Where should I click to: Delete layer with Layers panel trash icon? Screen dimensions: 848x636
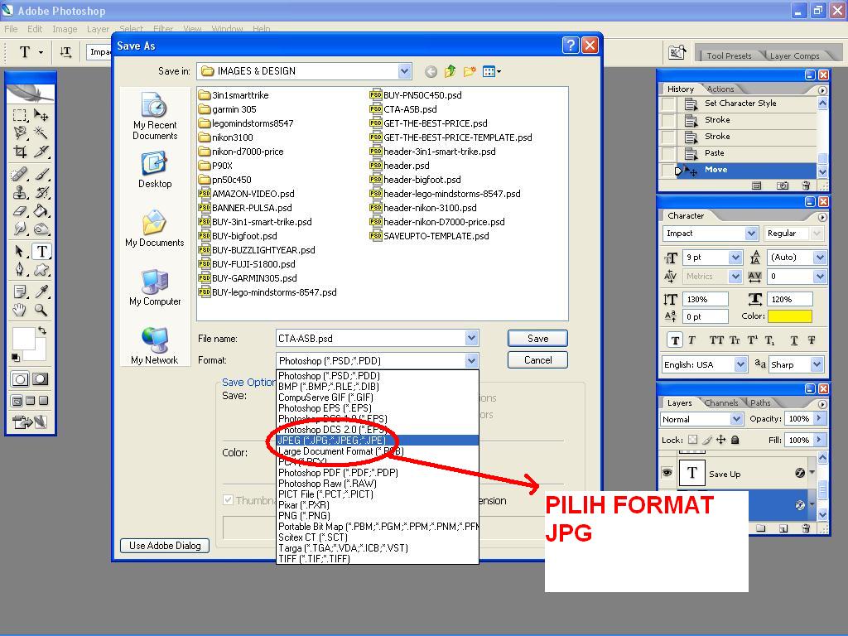click(x=806, y=528)
